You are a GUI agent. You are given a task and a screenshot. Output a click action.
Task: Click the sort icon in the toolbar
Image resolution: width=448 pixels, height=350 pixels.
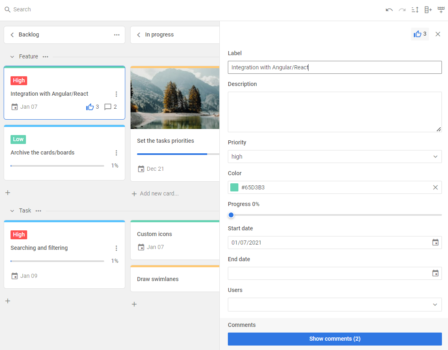415,10
